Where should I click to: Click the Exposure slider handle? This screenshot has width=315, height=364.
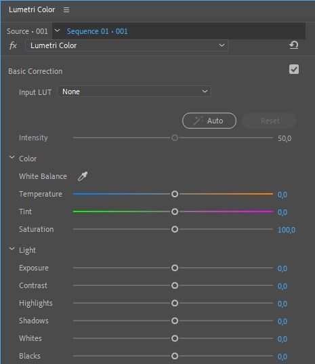175,268
